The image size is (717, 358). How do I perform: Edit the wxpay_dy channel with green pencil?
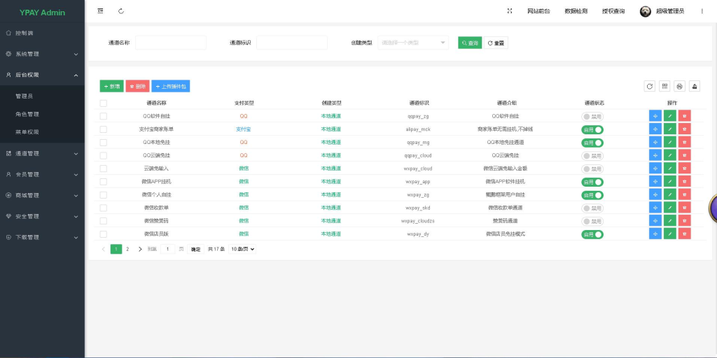click(670, 234)
